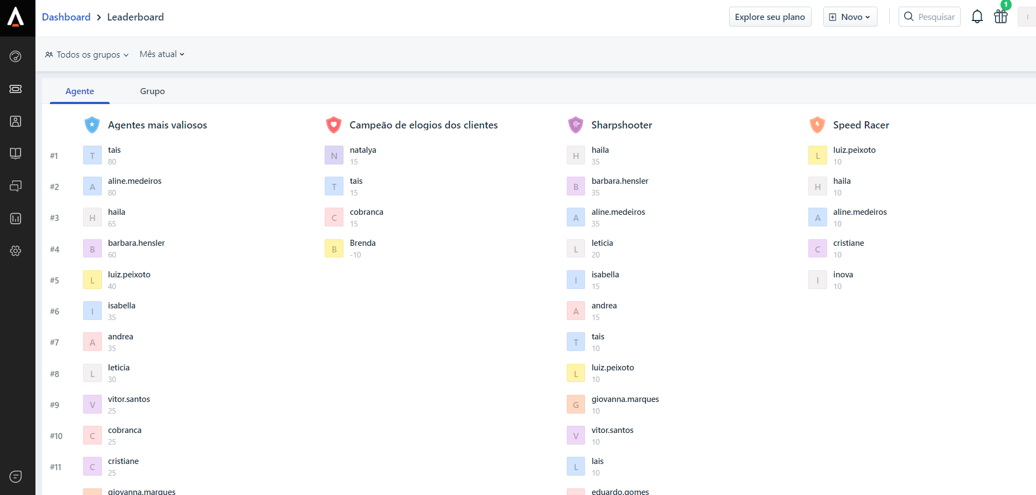Click the Speed Racer badge icon
The width and height of the screenshot is (1036, 495).
click(817, 125)
